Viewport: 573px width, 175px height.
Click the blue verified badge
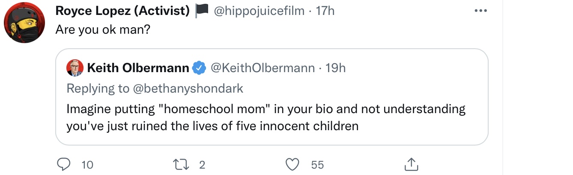[x=199, y=68]
